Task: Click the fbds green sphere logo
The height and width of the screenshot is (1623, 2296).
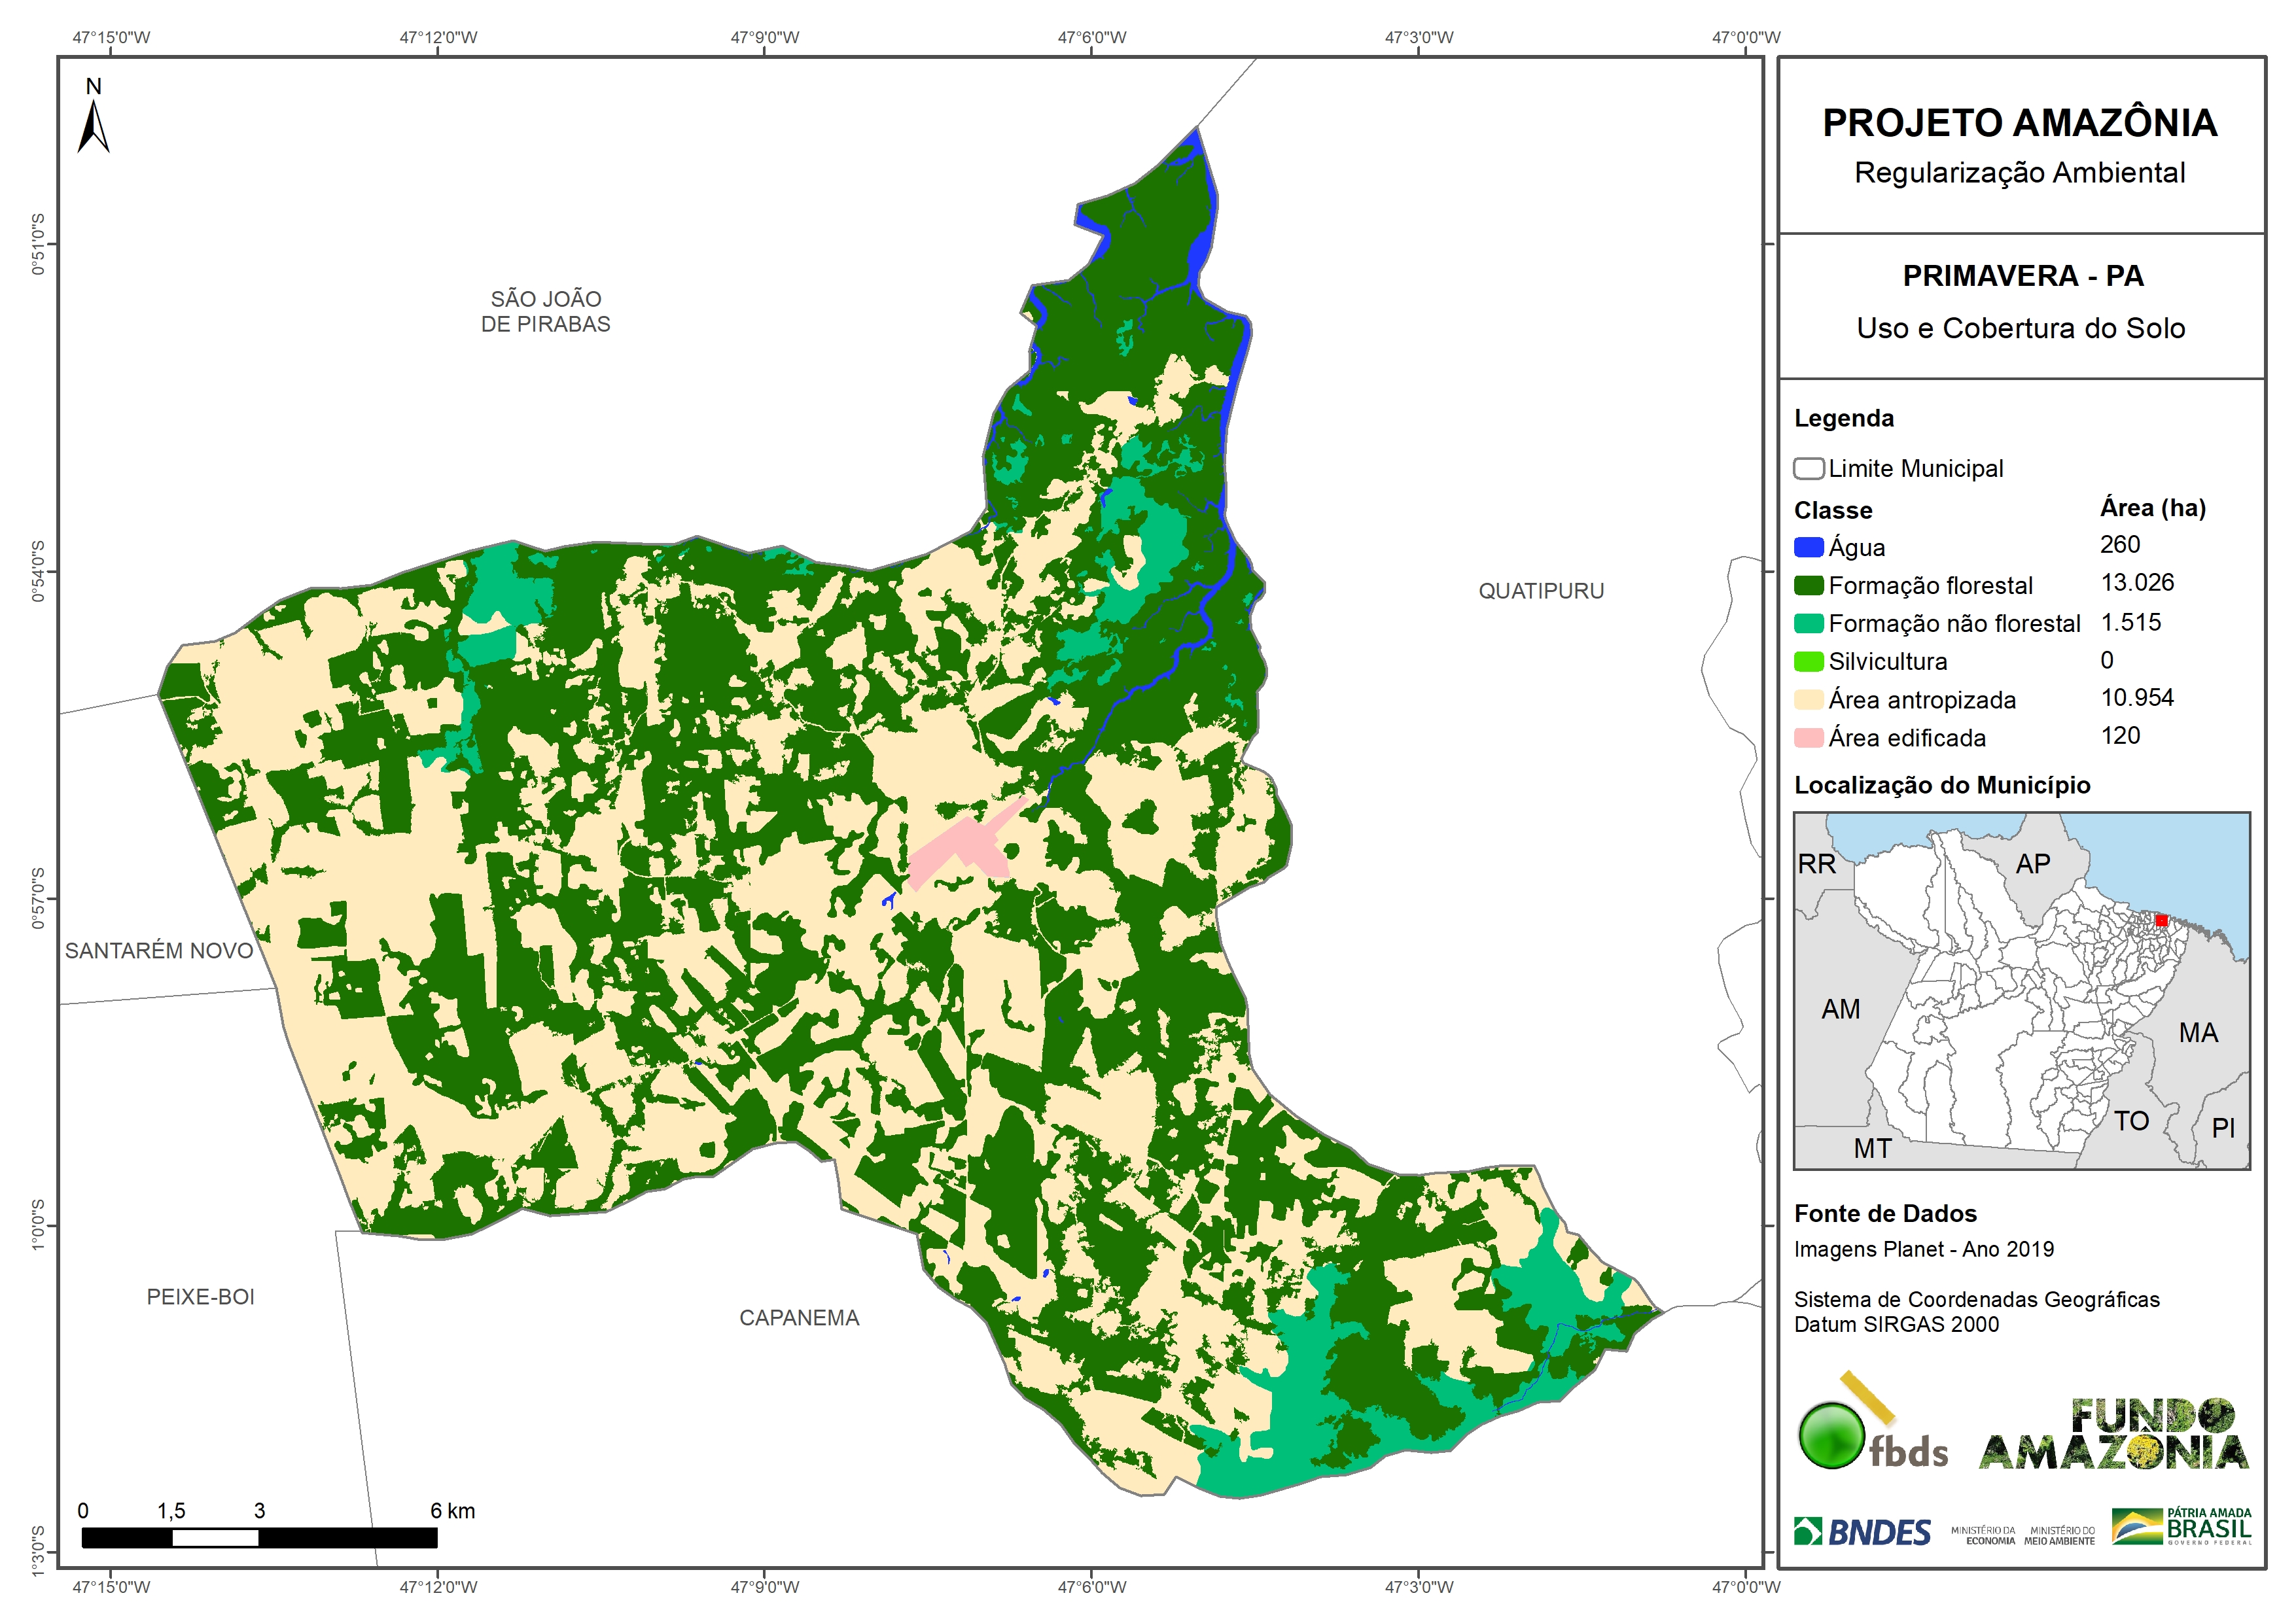Action: click(1832, 1436)
